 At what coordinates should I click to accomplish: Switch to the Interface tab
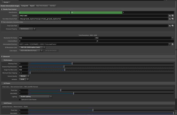[x=53, y=6]
